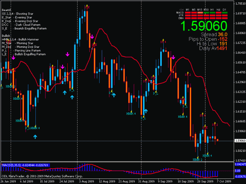Image resolution: width=246 pixels, height=184 pixels.
Task: Click the 7 Oct 2009 date on the time axis
Action: point(224,181)
